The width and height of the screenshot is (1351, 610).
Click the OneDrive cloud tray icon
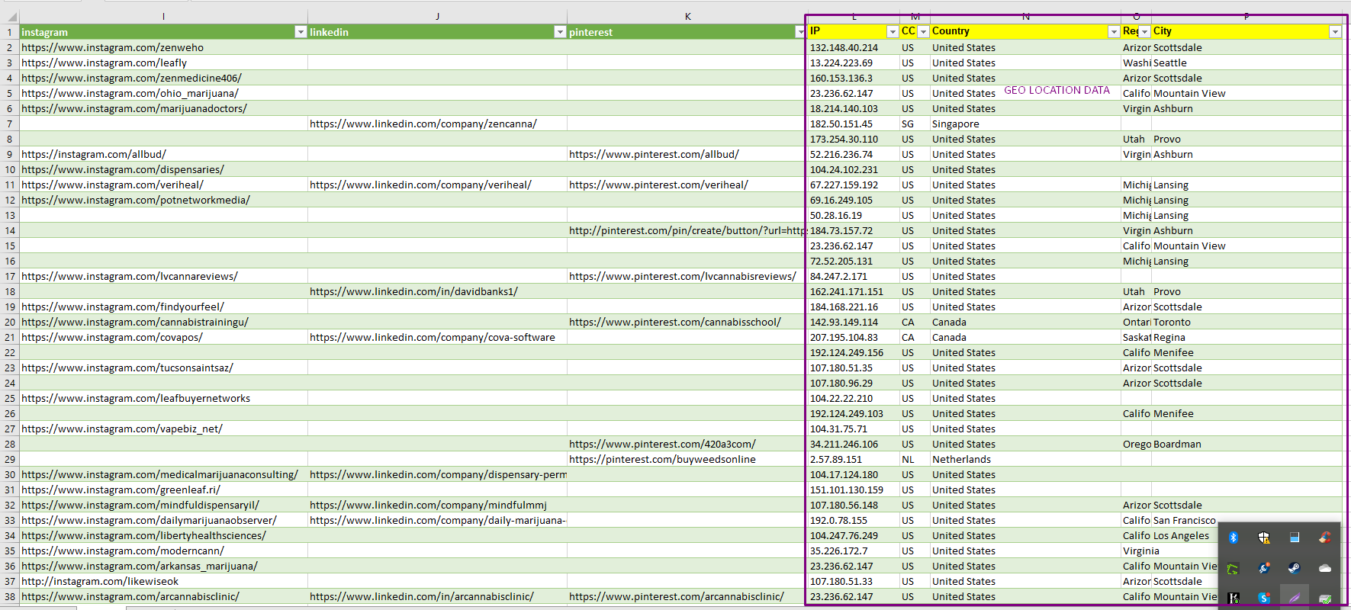tap(1325, 568)
